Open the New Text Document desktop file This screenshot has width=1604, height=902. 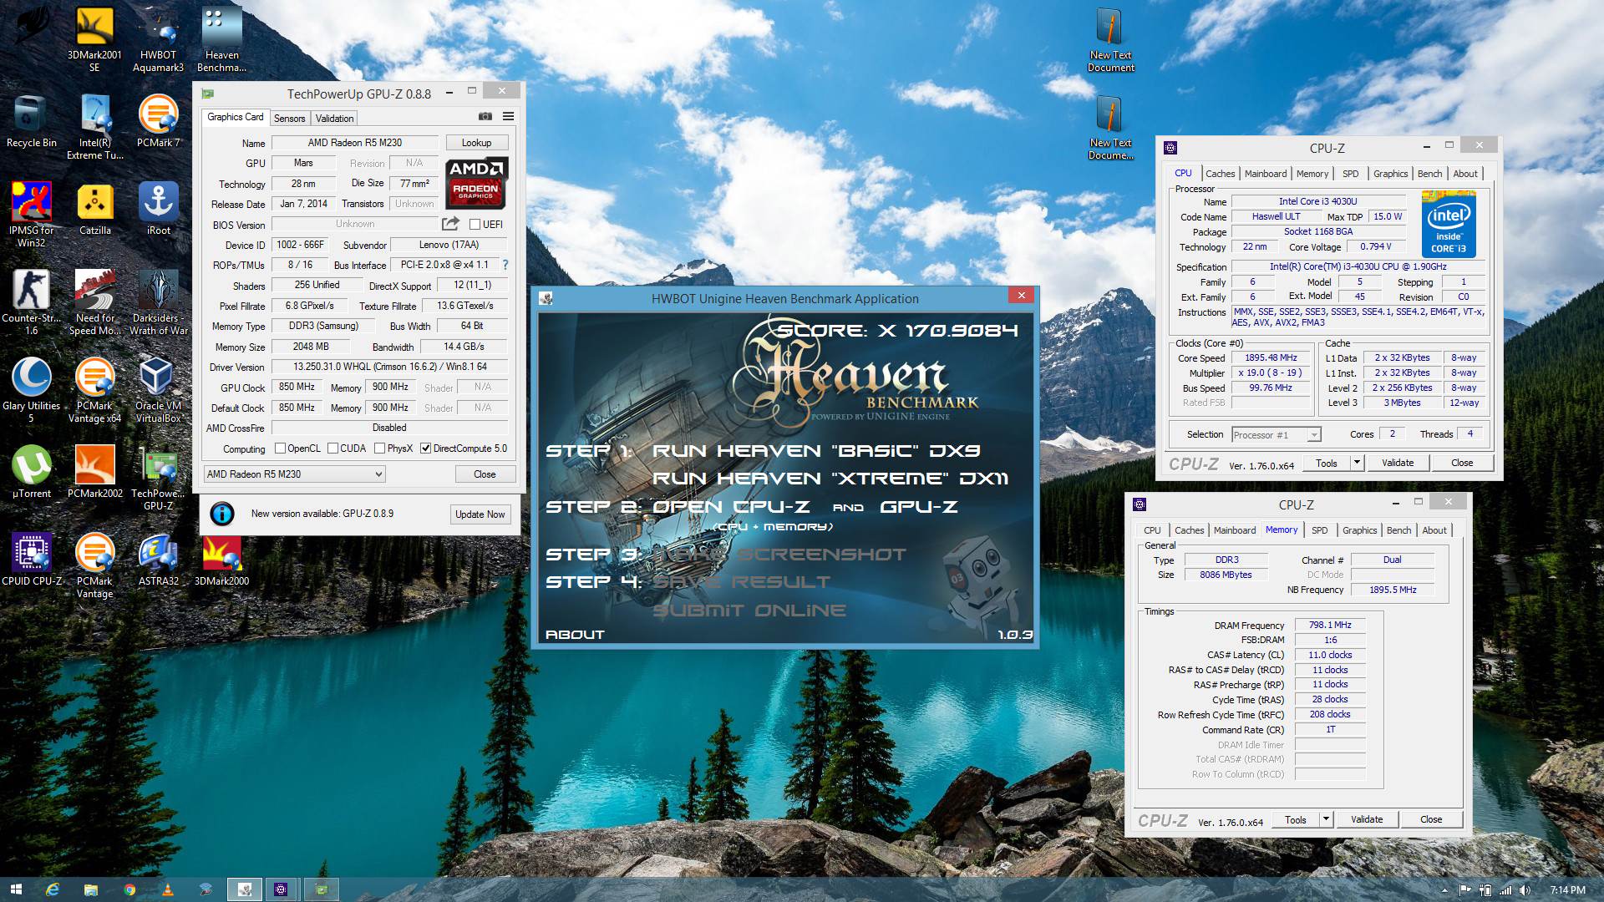(x=1110, y=38)
